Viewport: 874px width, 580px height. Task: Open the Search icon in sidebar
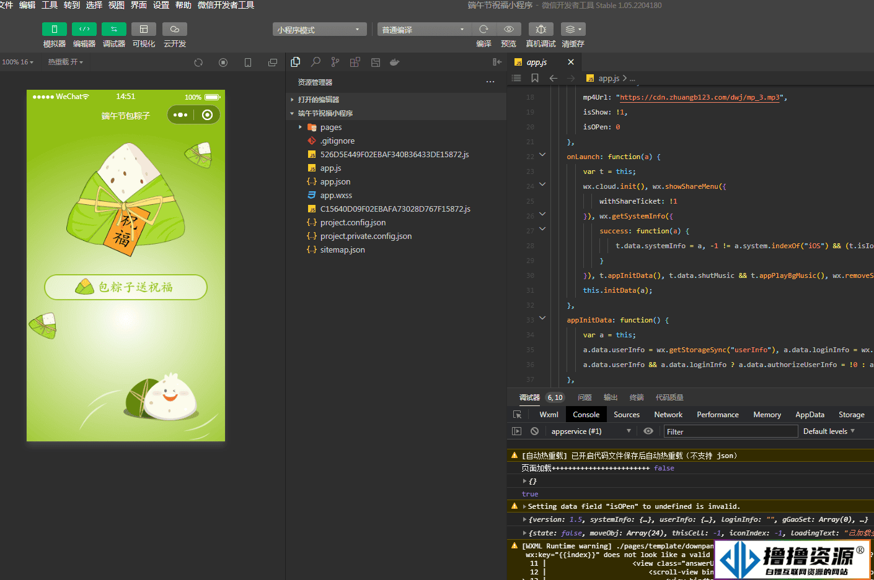coord(316,62)
